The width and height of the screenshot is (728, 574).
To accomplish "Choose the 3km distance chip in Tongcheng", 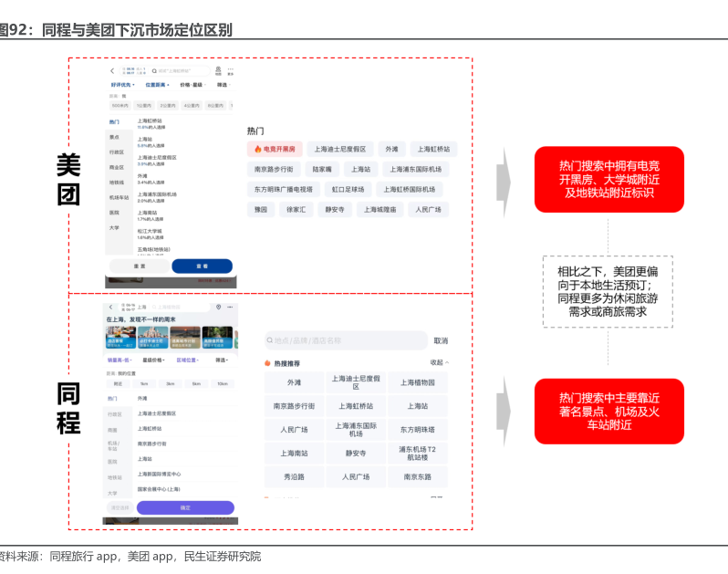I will [171, 383].
